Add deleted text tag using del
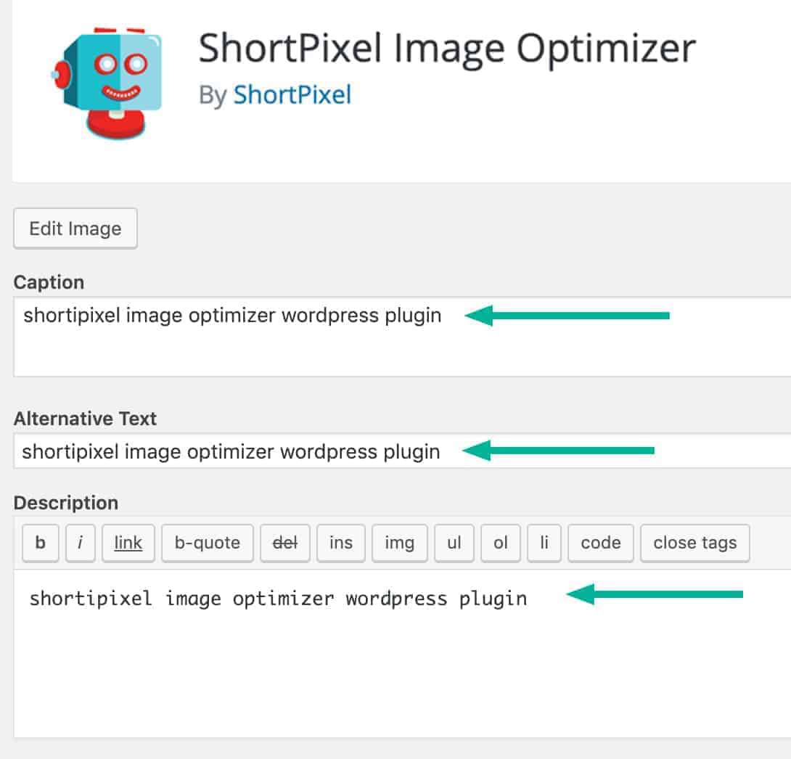This screenshot has height=759, width=791. (x=285, y=543)
